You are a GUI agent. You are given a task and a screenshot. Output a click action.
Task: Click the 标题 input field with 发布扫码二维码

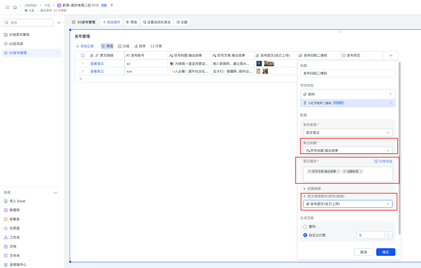[348, 73]
